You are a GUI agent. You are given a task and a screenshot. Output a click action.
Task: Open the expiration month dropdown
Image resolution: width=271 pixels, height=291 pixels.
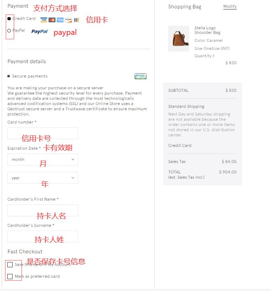43,159
